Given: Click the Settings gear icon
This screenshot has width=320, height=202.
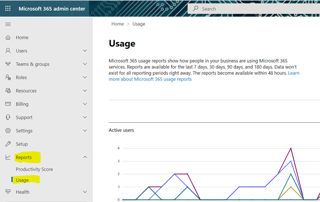Looking at the screenshot, I should pos(8,131).
